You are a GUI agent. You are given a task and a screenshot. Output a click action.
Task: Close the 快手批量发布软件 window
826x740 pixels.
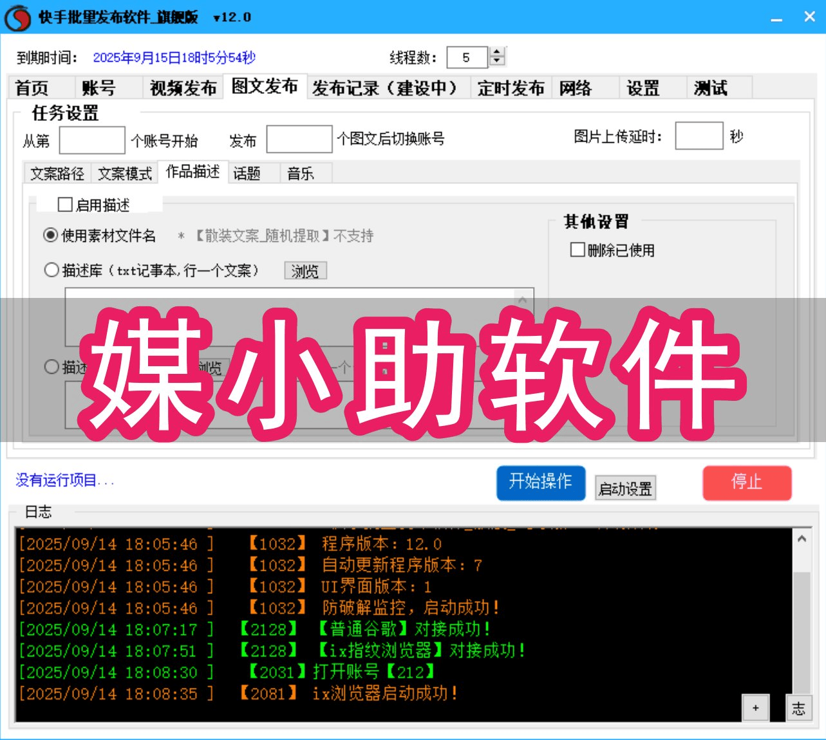point(809,17)
